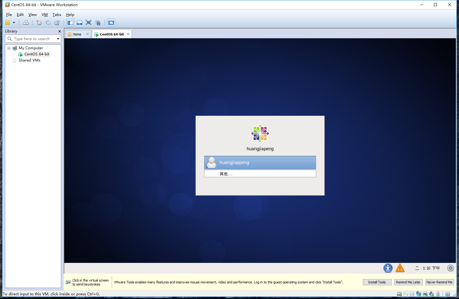459x299 pixels.
Task: Open the File menu
Action: [9, 15]
